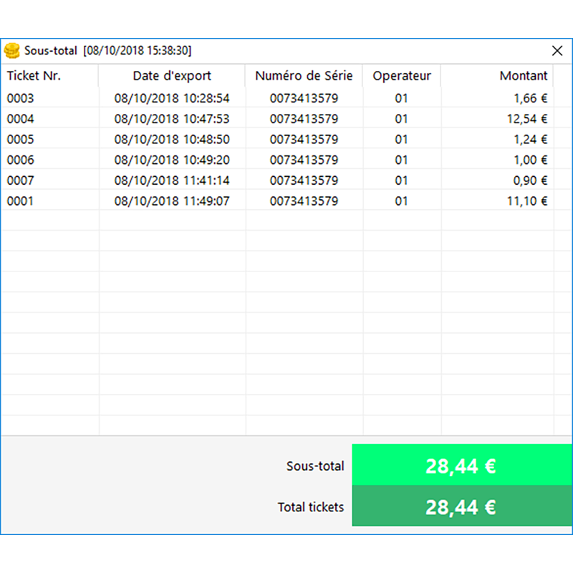Viewport: 573px width, 573px height.
Task: Click export date 08/10/2018 10:28:54
Action: [172, 98]
